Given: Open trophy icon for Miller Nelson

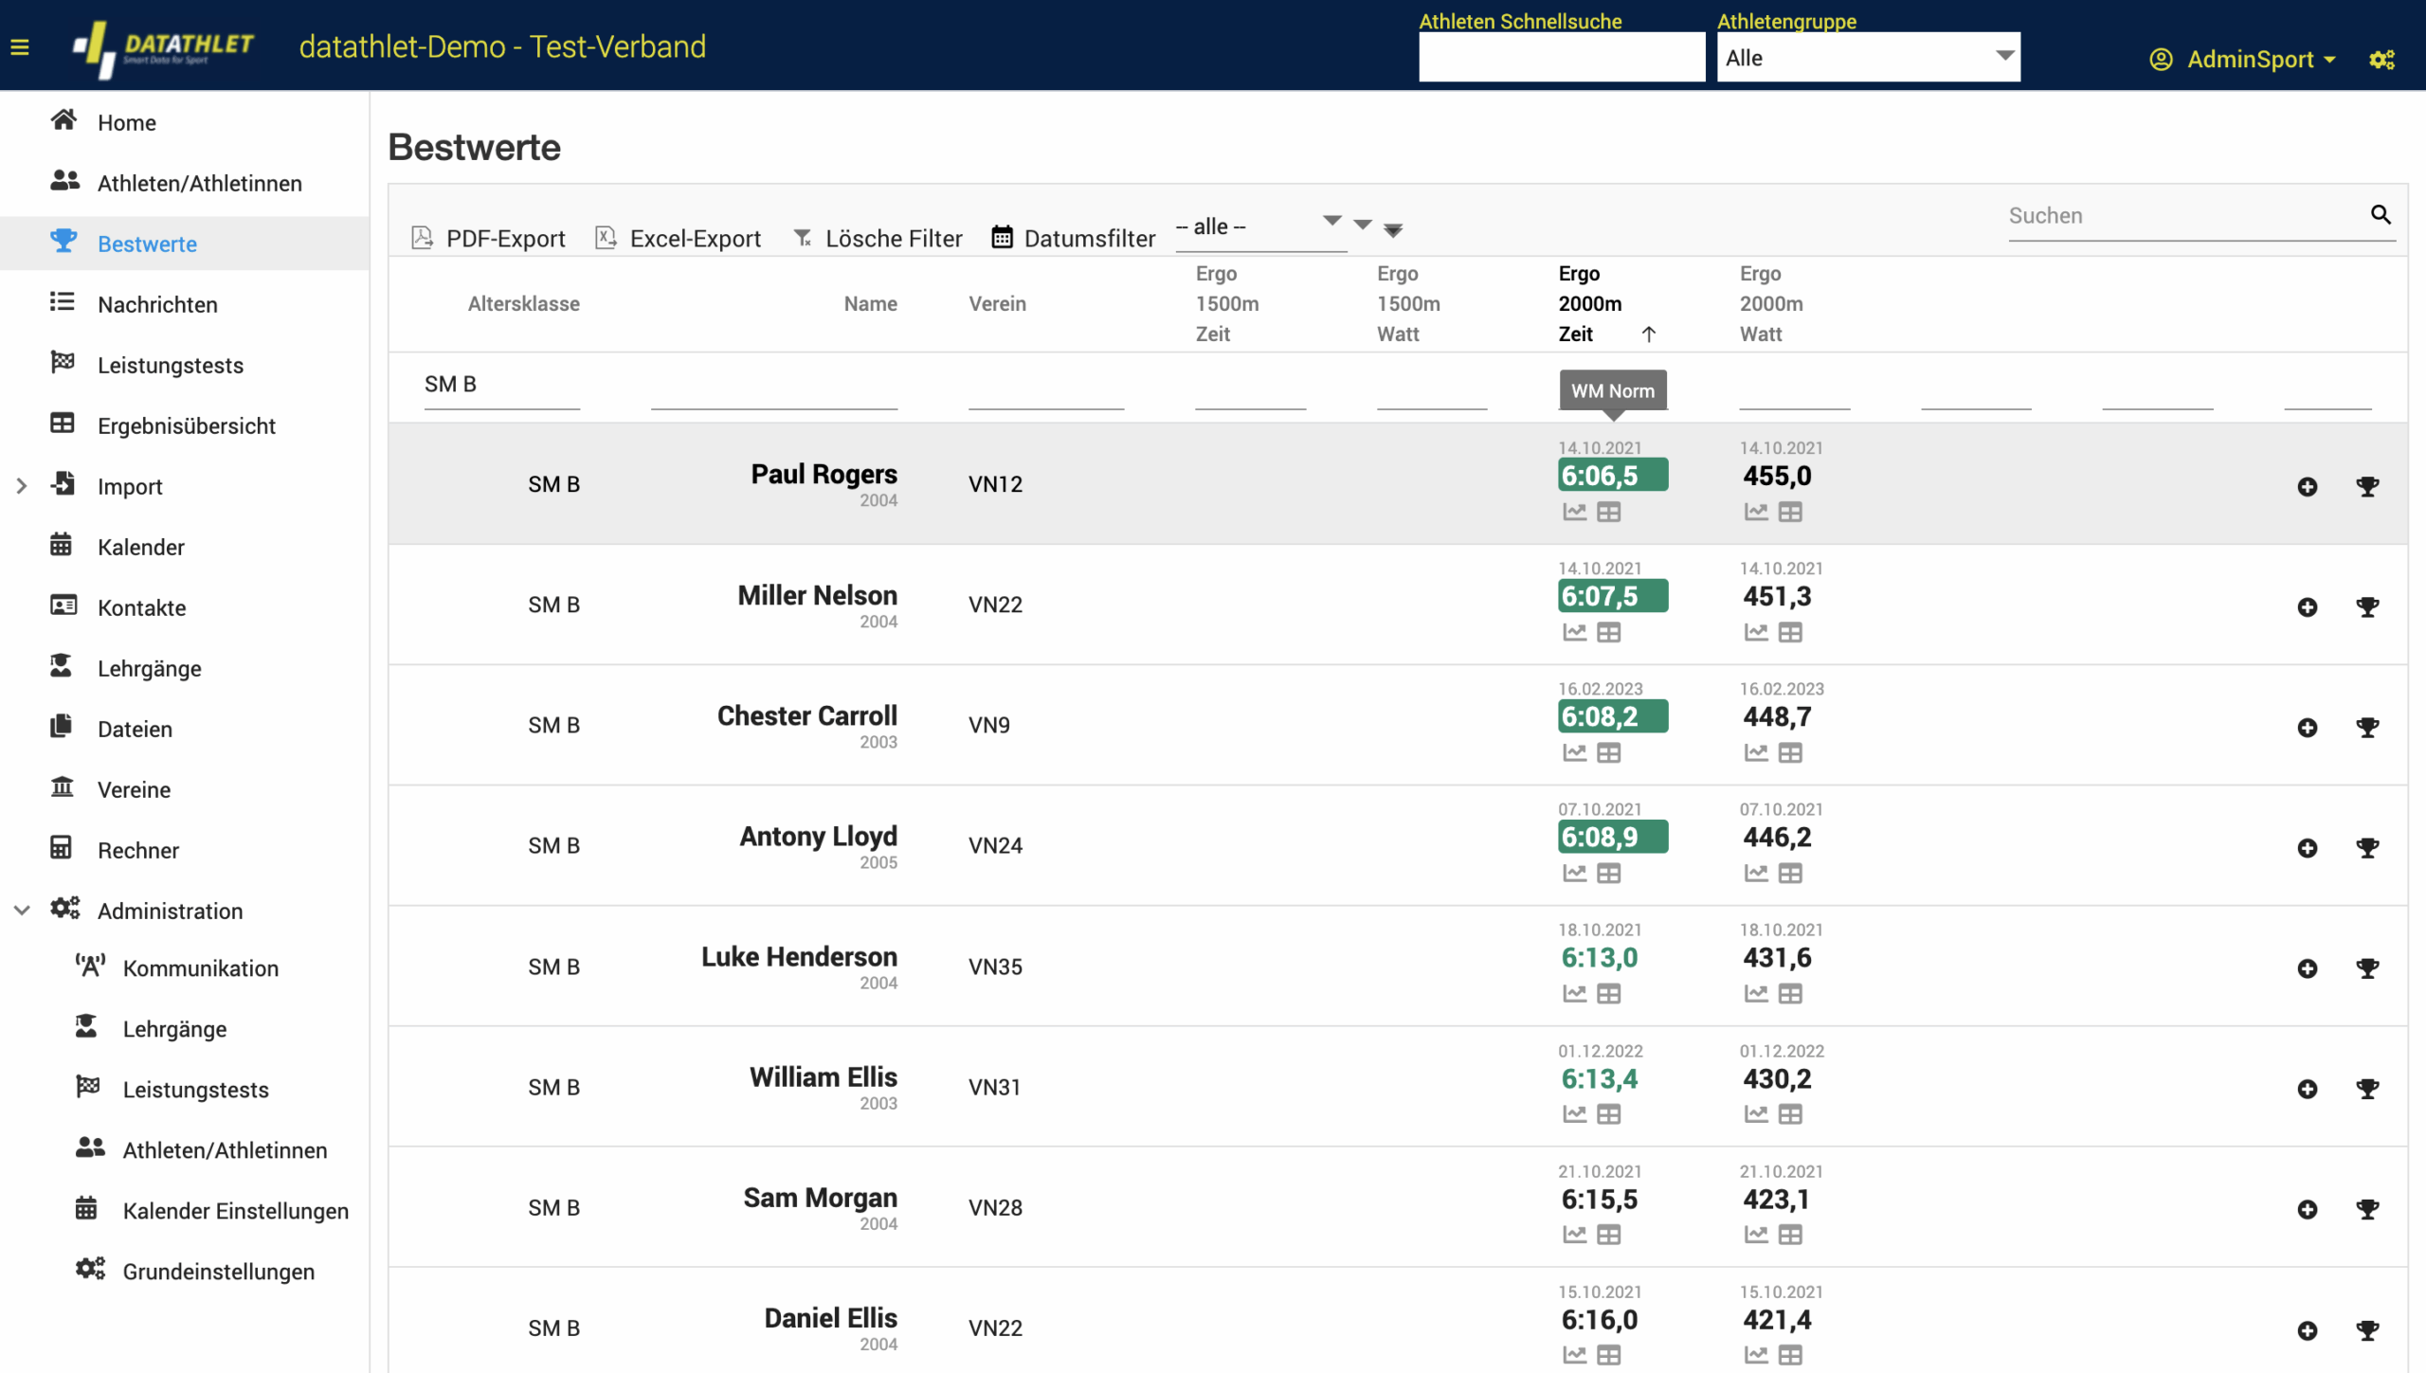Looking at the screenshot, I should 2367,606.
